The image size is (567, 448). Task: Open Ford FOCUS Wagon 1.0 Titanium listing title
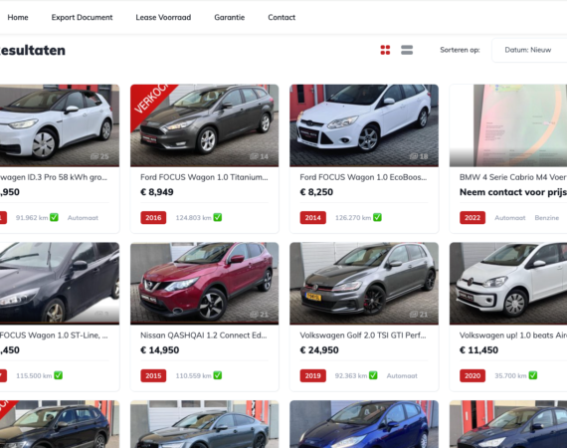[204, 177]
